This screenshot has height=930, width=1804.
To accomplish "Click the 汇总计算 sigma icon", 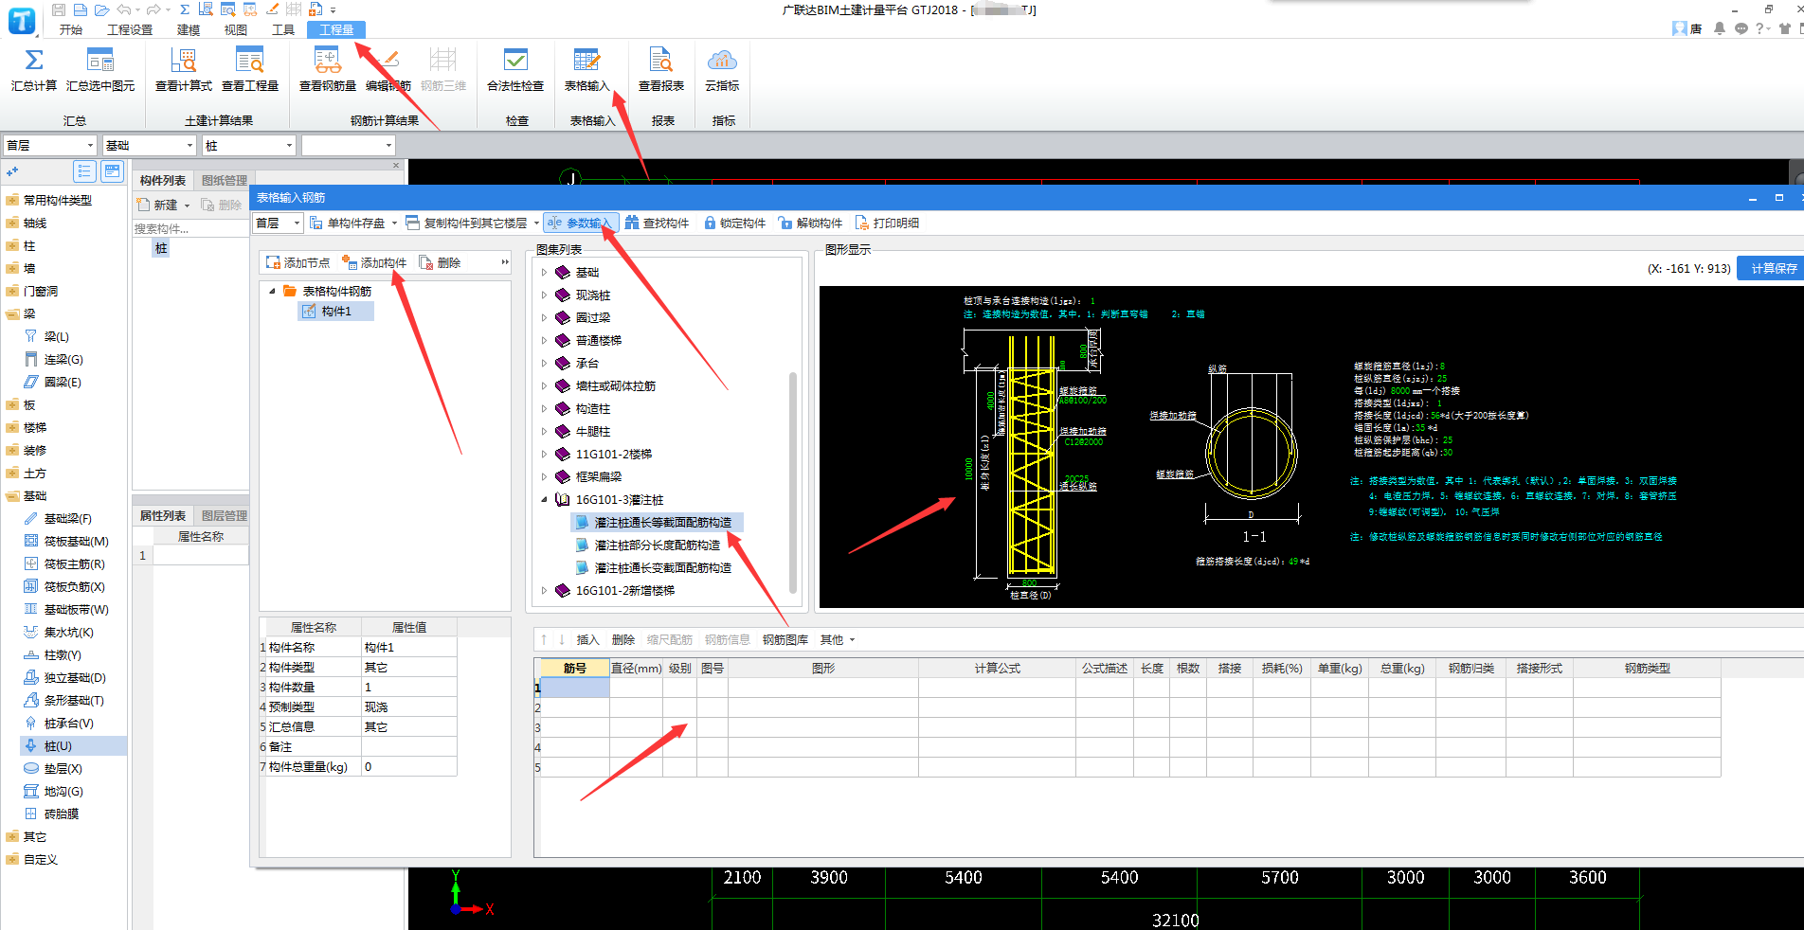I will coord(33,61).
